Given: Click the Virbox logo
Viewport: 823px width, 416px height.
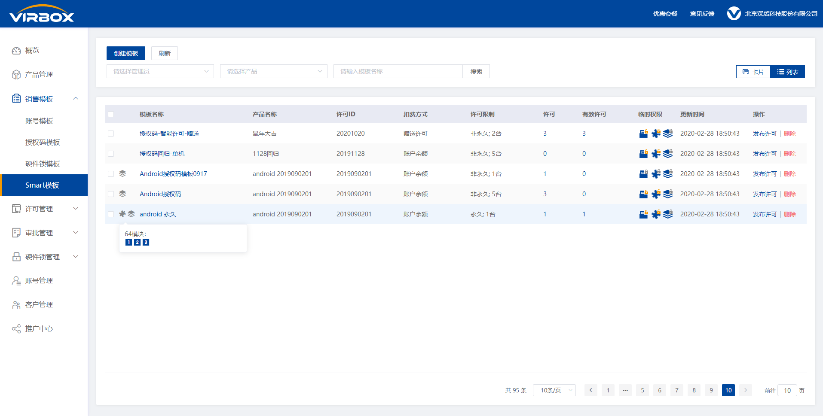Looking at the screenshot, I should pyautogui.click(x=42, y=14).
